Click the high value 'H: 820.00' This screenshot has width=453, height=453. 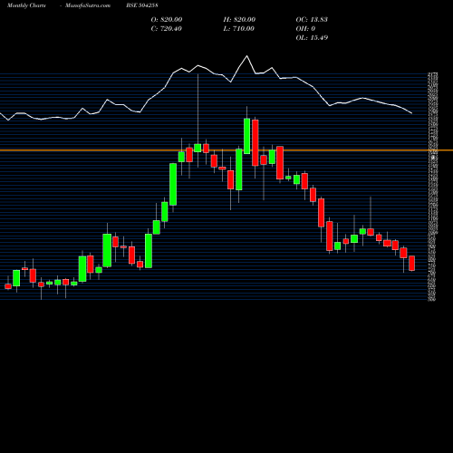click(239, 20)
